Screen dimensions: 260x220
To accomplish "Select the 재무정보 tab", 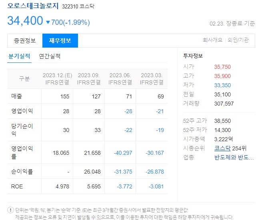I will tap(60, 41).
